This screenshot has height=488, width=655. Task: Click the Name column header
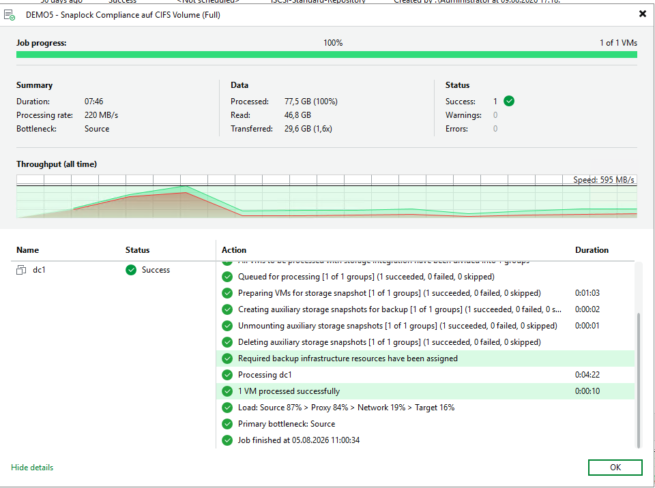[x=27, y=250]
